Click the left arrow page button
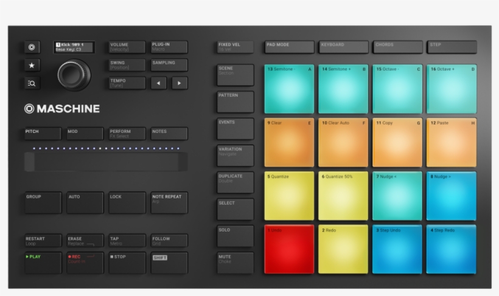 158,83
